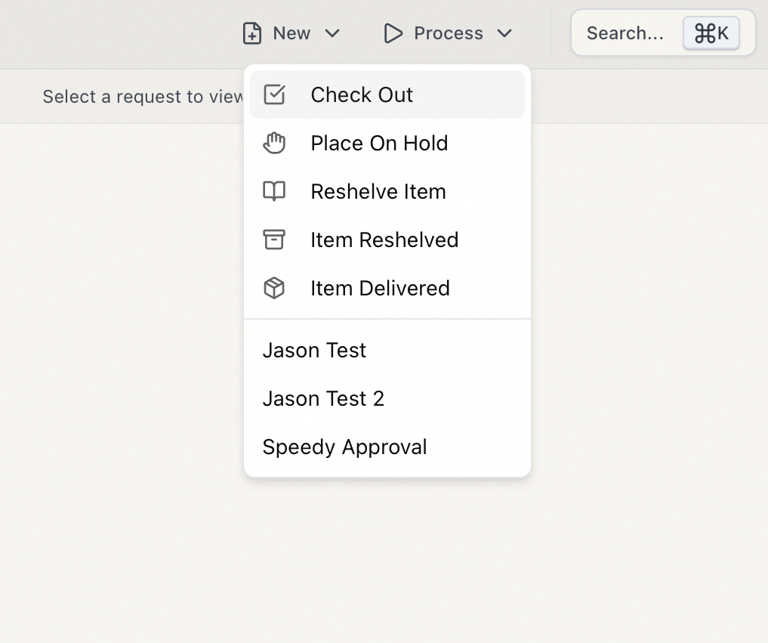Click the New button label
Screen dimensions: 768x643
click(291, 33)
